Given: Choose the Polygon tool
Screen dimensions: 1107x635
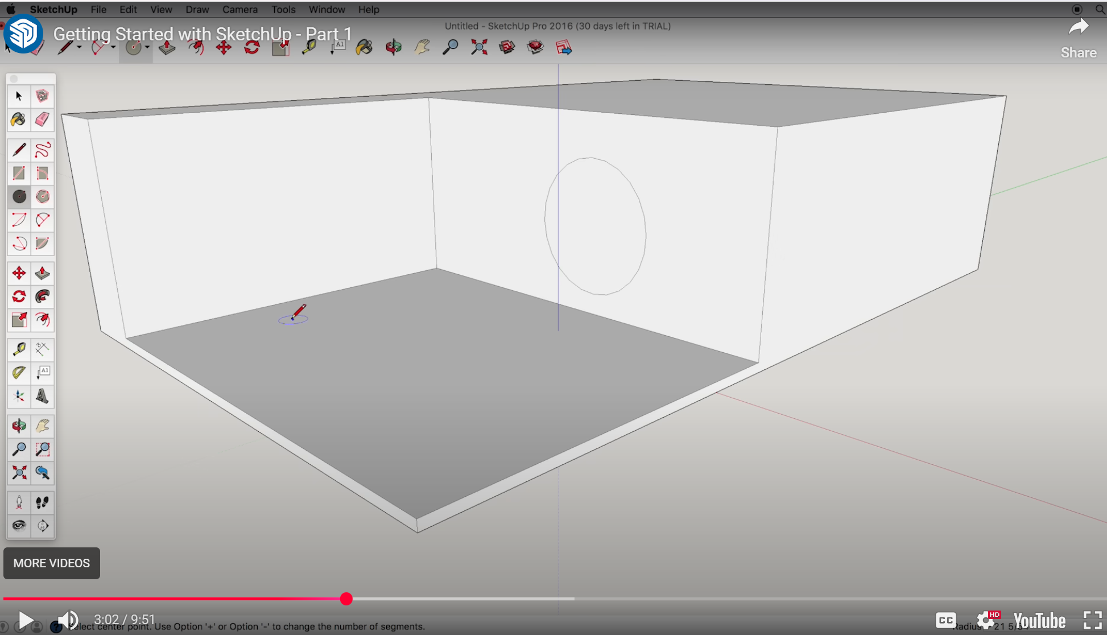Looking at the screenshot, I should click(x=42, y=196).
